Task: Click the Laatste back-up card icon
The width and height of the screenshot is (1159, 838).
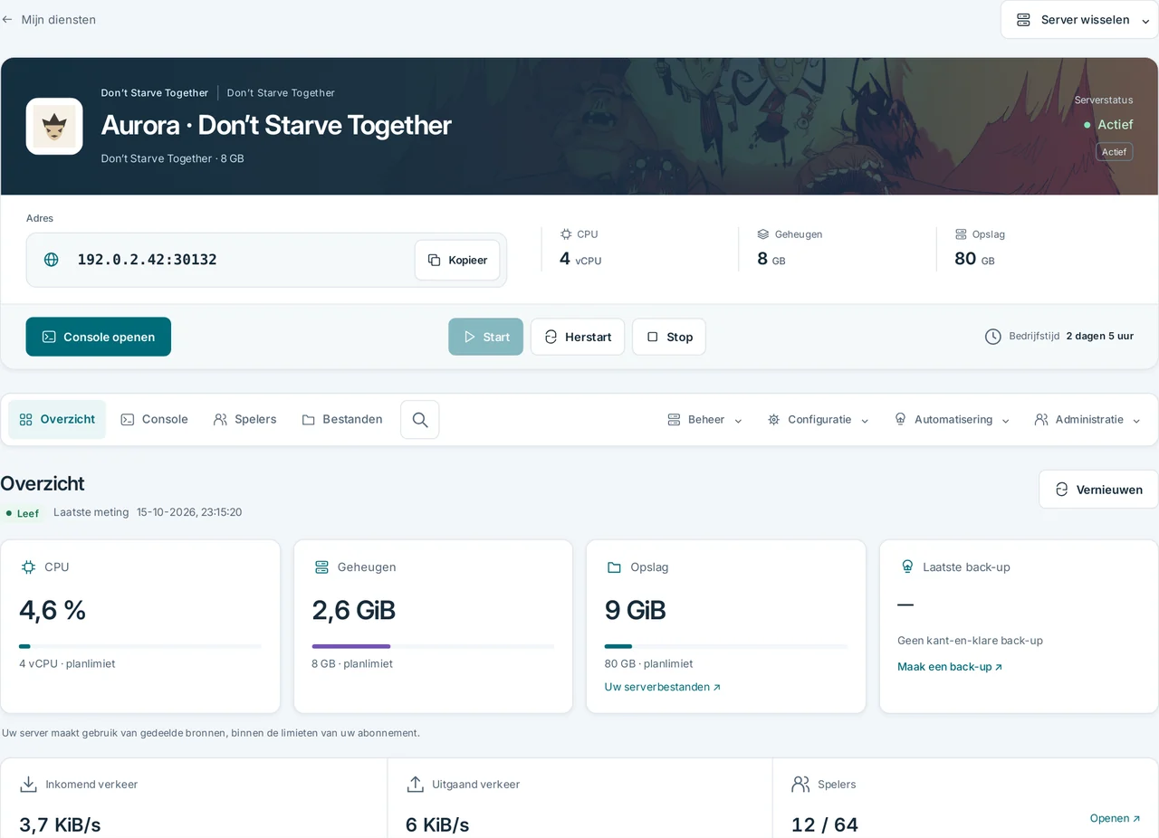Action: 907,567
